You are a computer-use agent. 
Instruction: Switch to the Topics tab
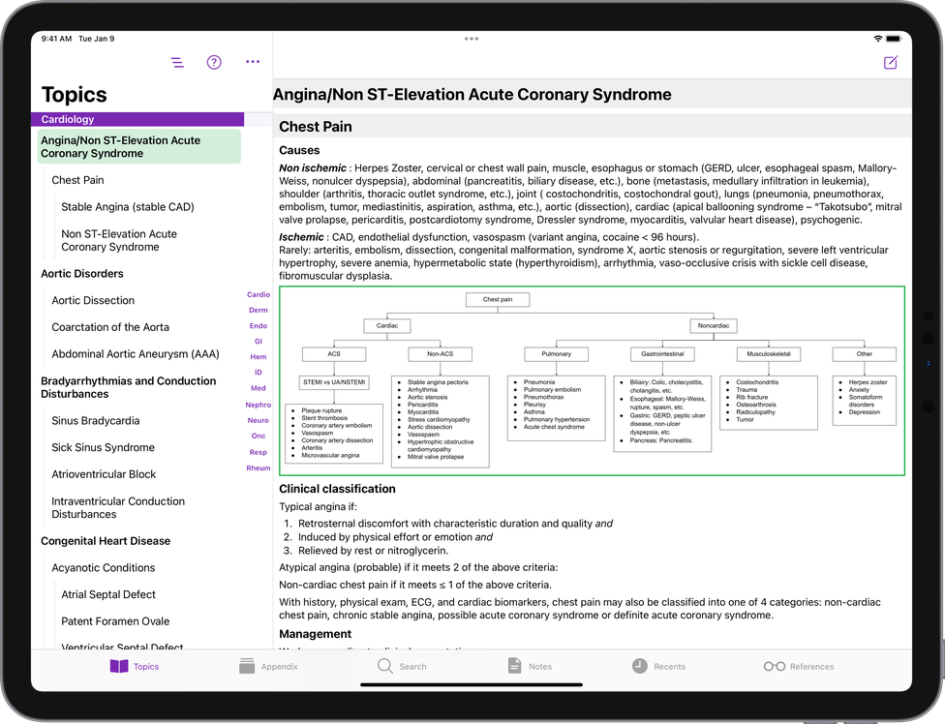pyautogui.click(x=135, y=666)
